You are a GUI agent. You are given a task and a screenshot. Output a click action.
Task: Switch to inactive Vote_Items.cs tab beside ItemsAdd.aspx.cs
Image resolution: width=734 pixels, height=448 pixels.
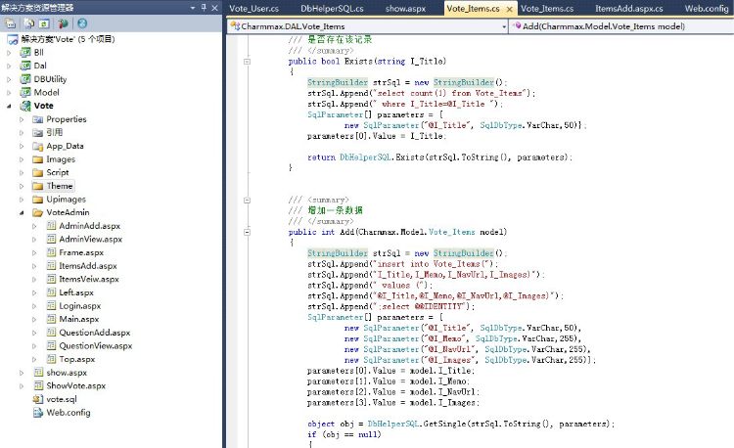[x=547, y=9]
